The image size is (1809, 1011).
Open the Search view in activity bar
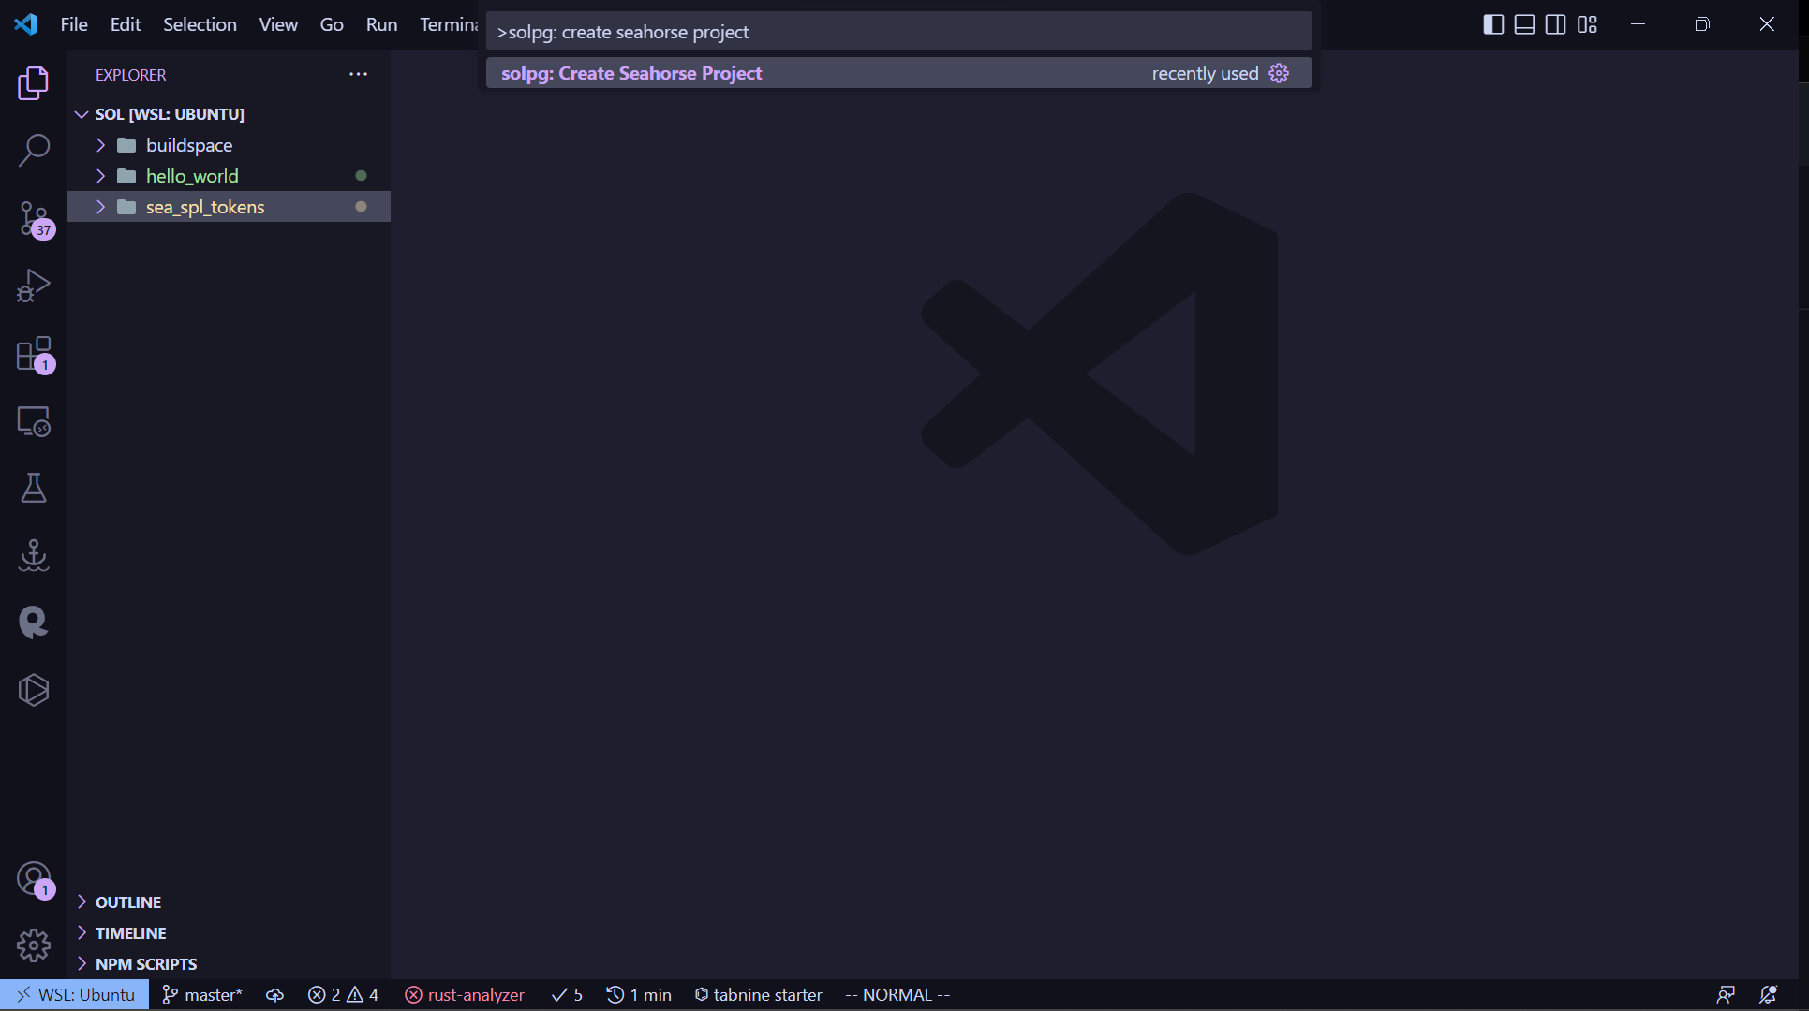click(x=34, y=150)
